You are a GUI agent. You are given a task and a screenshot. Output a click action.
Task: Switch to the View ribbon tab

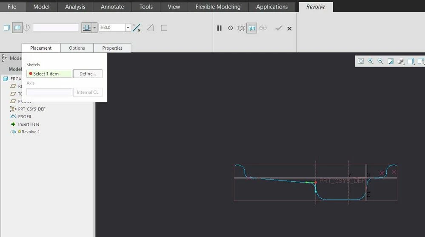(x=174, y=6)
